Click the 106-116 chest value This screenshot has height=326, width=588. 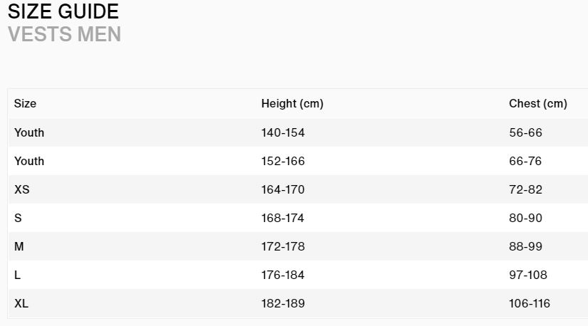529,303
